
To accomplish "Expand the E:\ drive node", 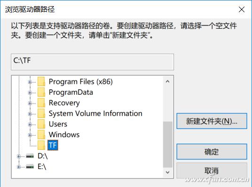I will click(x=19, y=167).
